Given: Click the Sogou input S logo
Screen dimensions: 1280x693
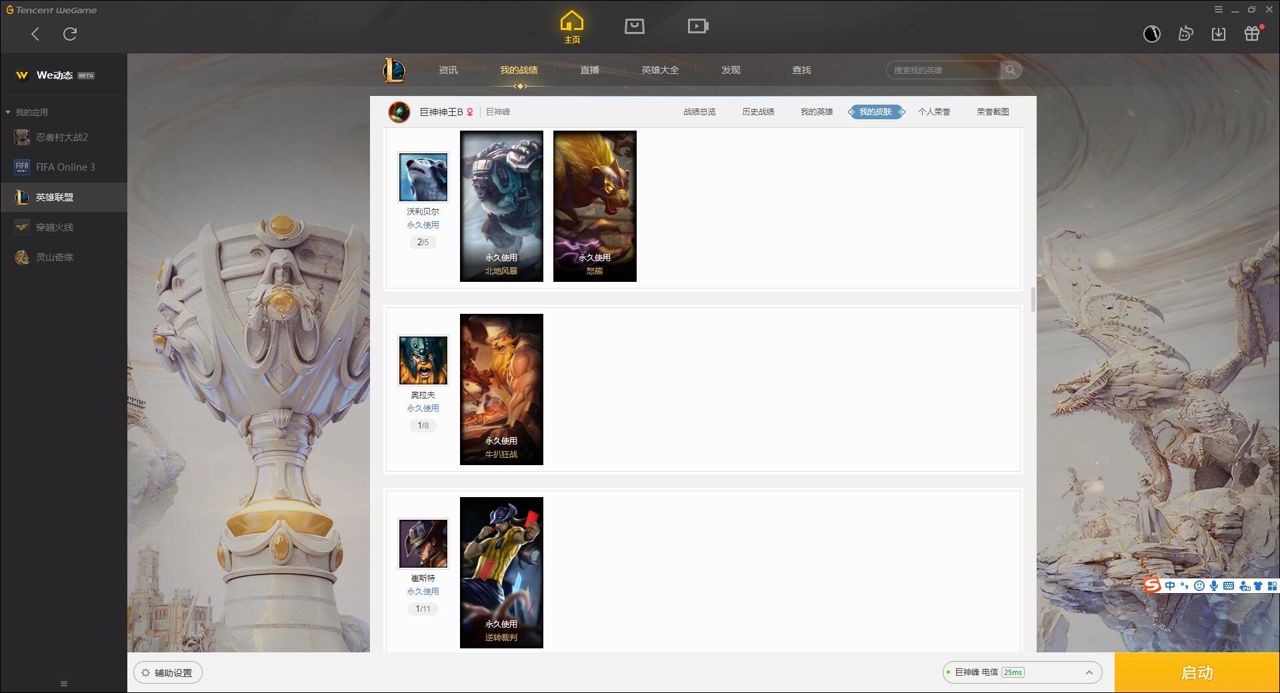Looking at the screenshot, I should 1152,586.
